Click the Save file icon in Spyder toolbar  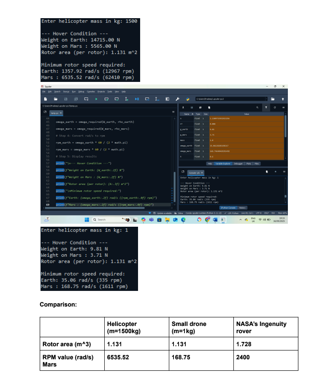[x=66, y=99]
